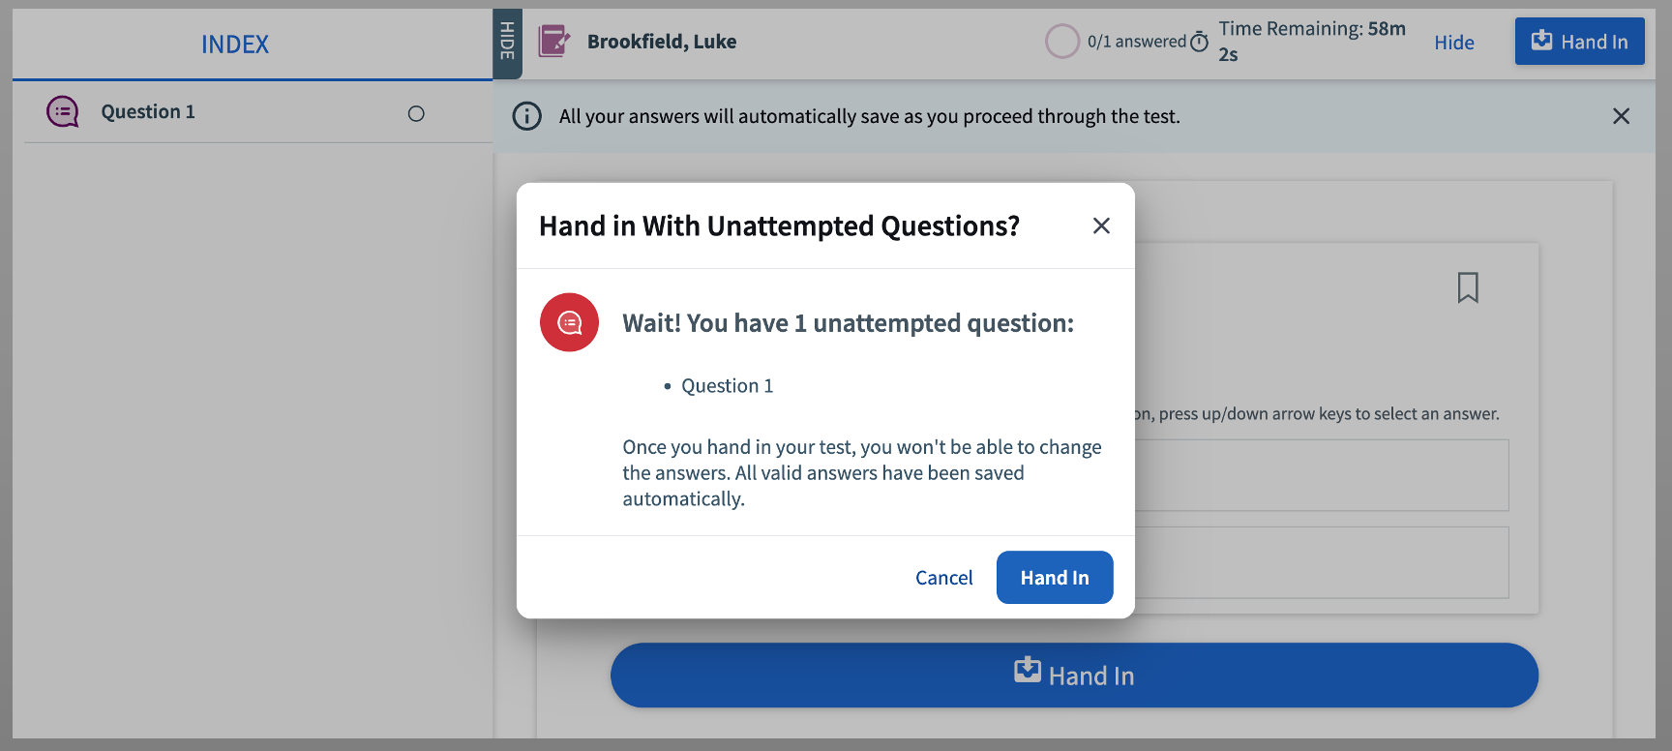The image size is (1672, 751).
Task: Cancel handing in the test
Action: pyautogui.click(x=943, y=578)
